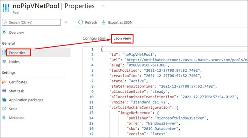248x138 pixels.
Task: Click the offer value WindowsServer
Action: click(x=162, y=123)
